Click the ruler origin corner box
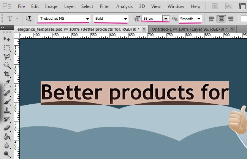 (x=17, y=36)
